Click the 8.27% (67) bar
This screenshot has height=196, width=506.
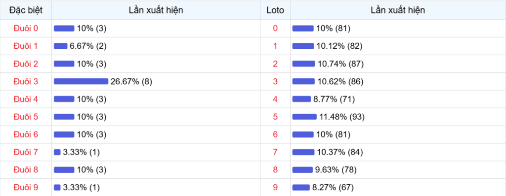301,187
